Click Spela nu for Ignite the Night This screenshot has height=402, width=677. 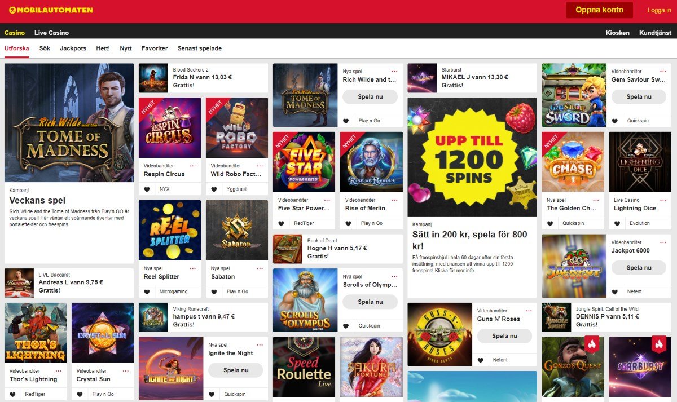tap(236, 370)
